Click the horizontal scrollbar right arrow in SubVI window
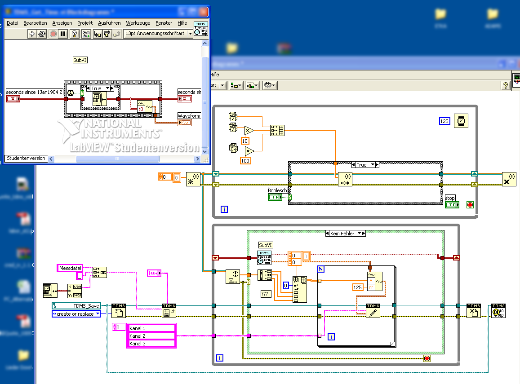 click(197, 159)
